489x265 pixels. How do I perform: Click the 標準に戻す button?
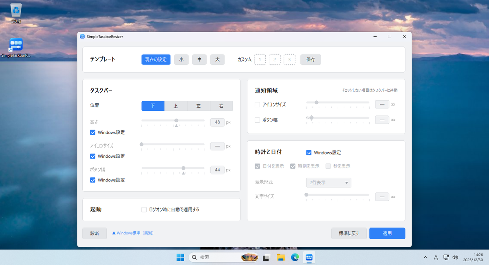349,233
